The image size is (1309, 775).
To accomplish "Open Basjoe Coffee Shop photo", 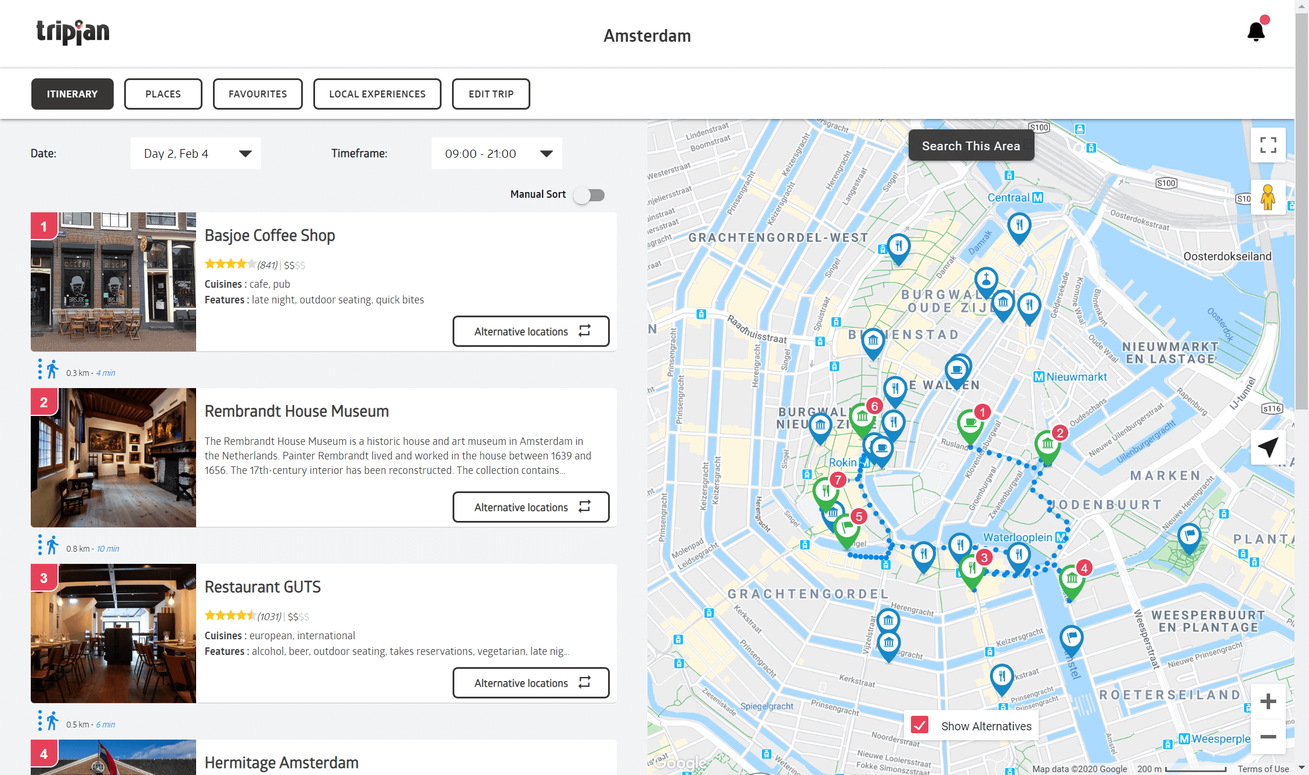I will click(x=113, y=282).
